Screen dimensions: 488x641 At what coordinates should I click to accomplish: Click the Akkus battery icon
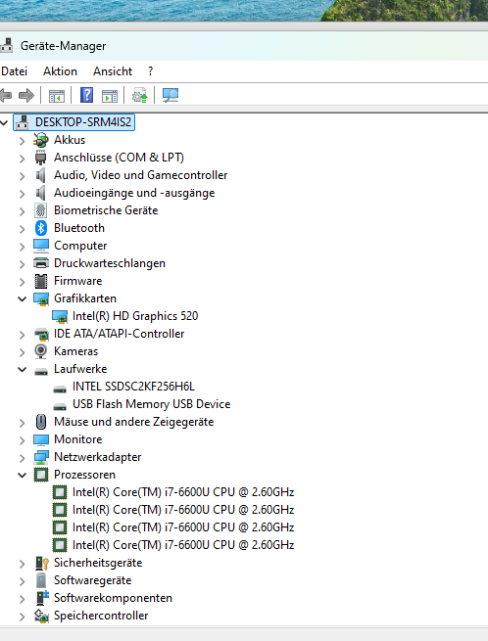(40, 140)
